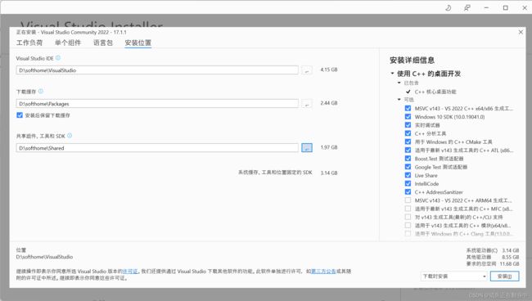Click total required space 11.68 GB
This screenshot has height=301, width=532.
coord(509,263)
